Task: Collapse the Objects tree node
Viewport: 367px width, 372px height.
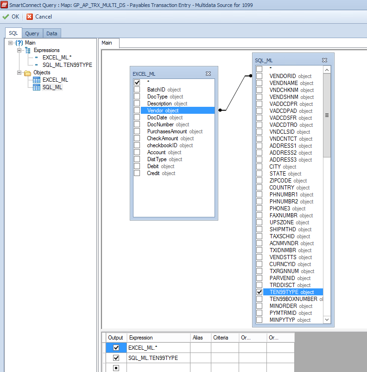Action: tap(19, 72)
